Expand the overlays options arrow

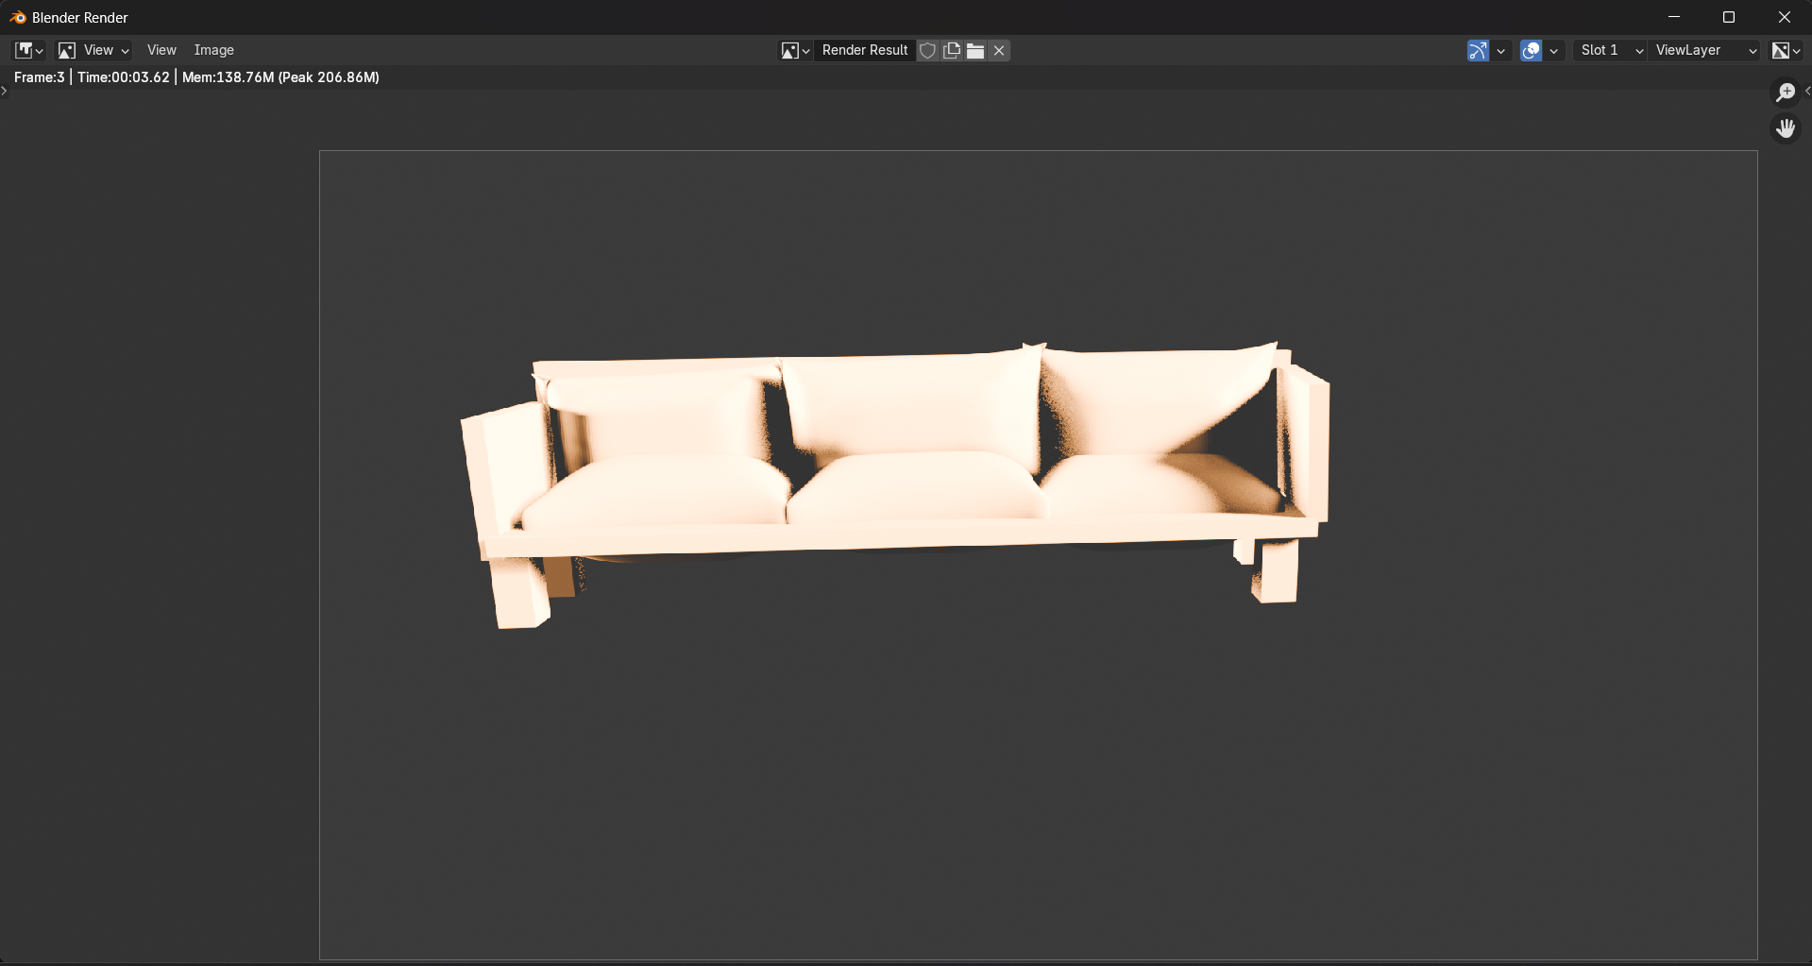coord(1553,50)
